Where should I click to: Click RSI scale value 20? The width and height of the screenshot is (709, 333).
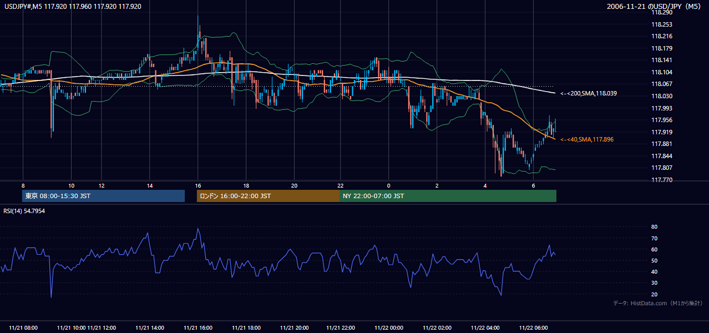pos(654,294)
